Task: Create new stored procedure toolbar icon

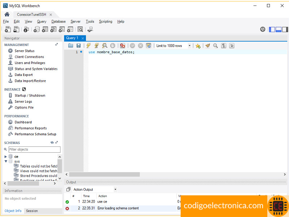Action: pos(62,29)
